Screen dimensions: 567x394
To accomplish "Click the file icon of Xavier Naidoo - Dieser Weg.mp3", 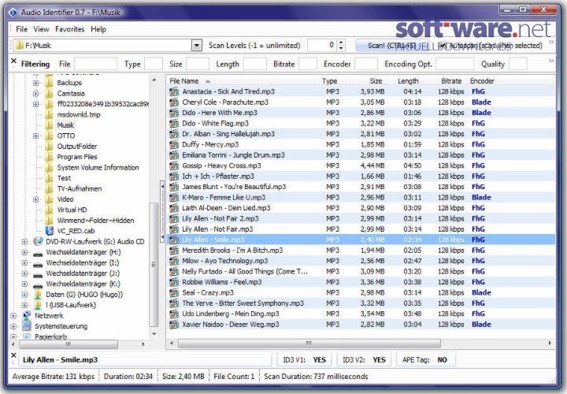I will tap(174, 325).
